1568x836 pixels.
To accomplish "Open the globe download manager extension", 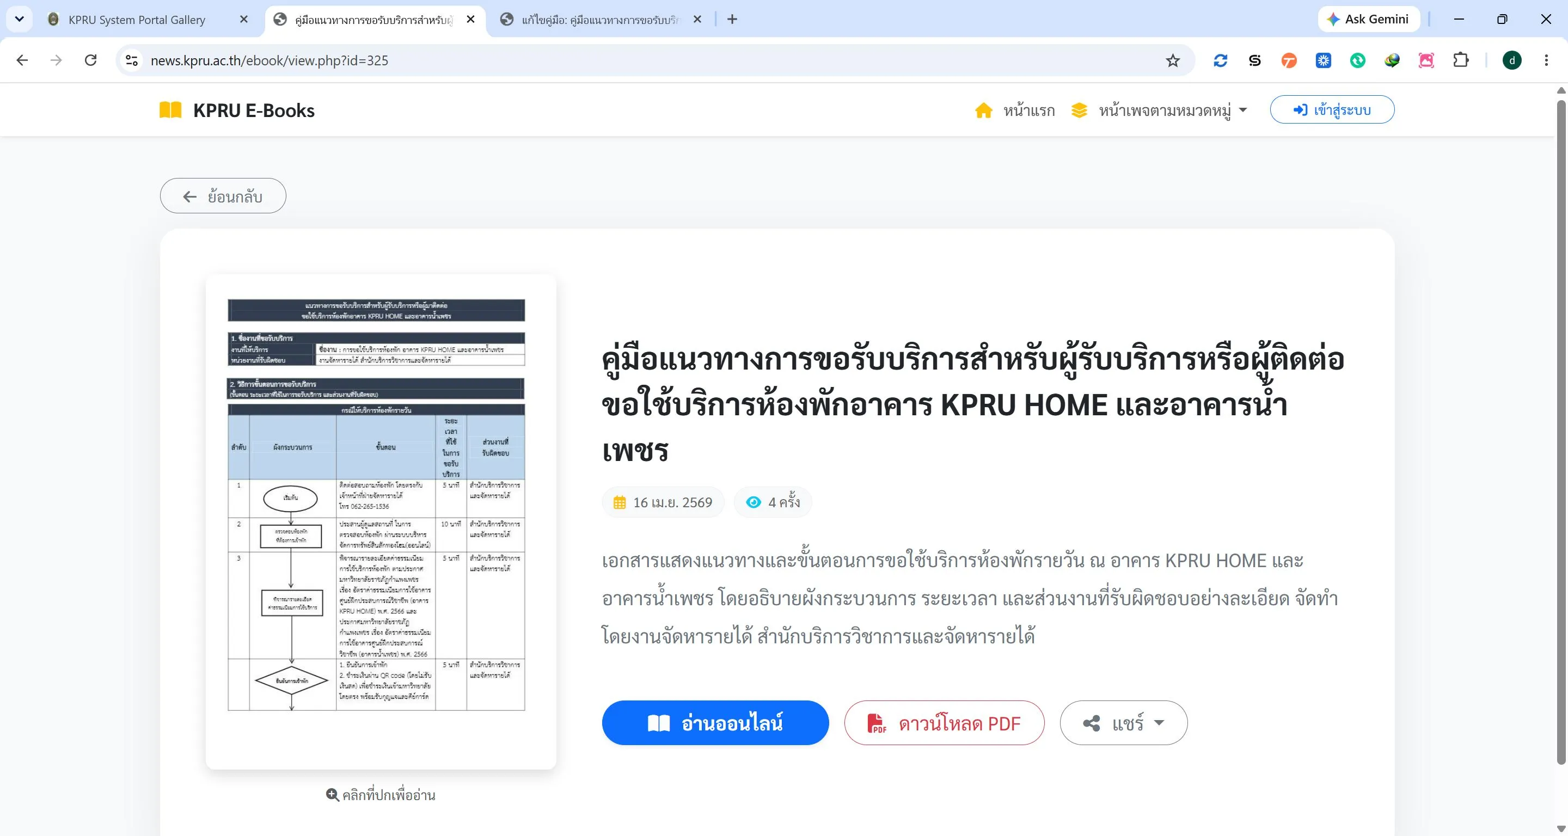I will pyautogui.click(x=1392, y=60).
